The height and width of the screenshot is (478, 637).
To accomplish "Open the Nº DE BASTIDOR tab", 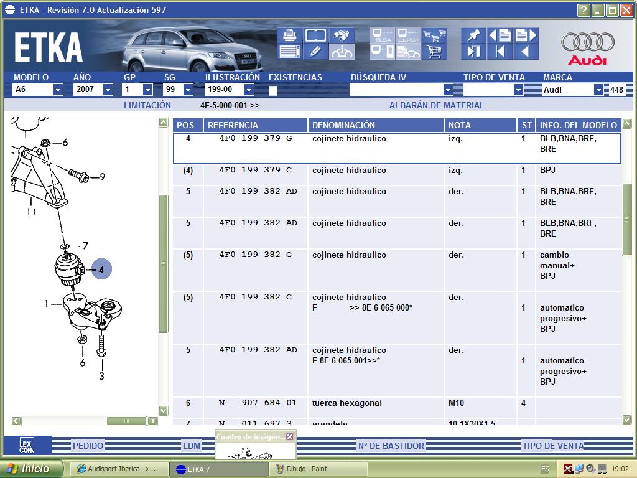I will click(391, 446).
